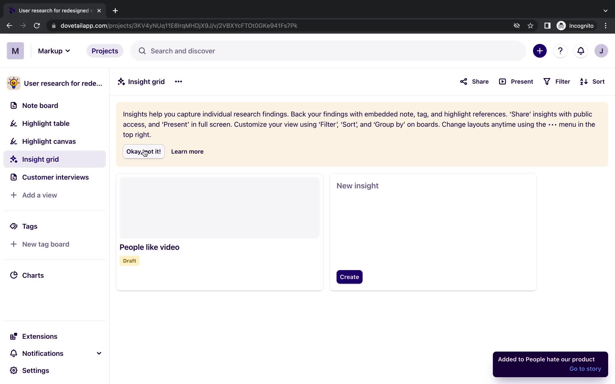The image size is (615, 384).
Task: Open the Customer interviews view
Action: [55, 177]
